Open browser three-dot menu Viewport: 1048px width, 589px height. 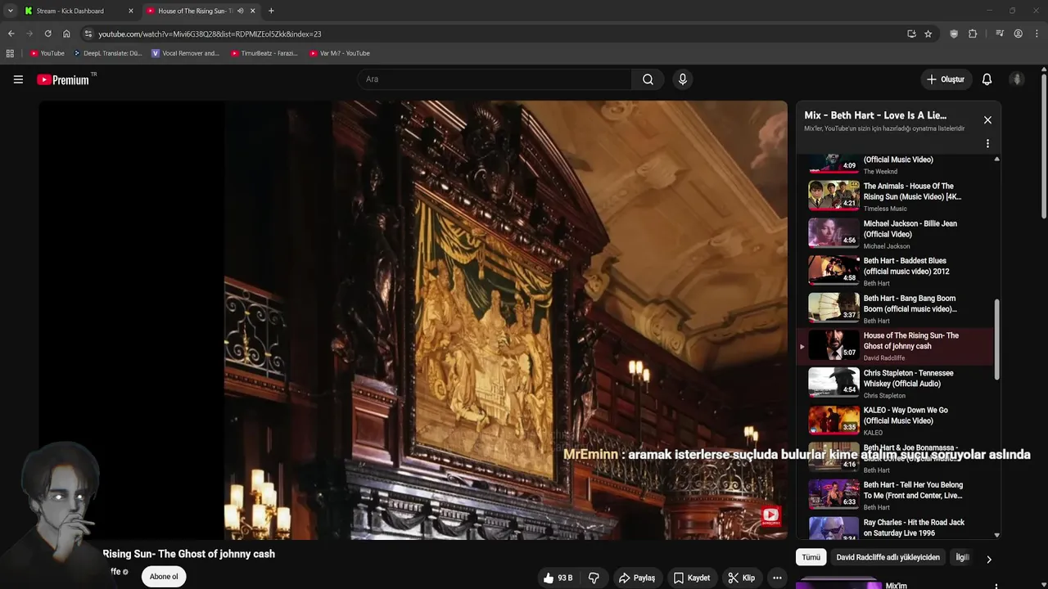tap(1037, 34)
